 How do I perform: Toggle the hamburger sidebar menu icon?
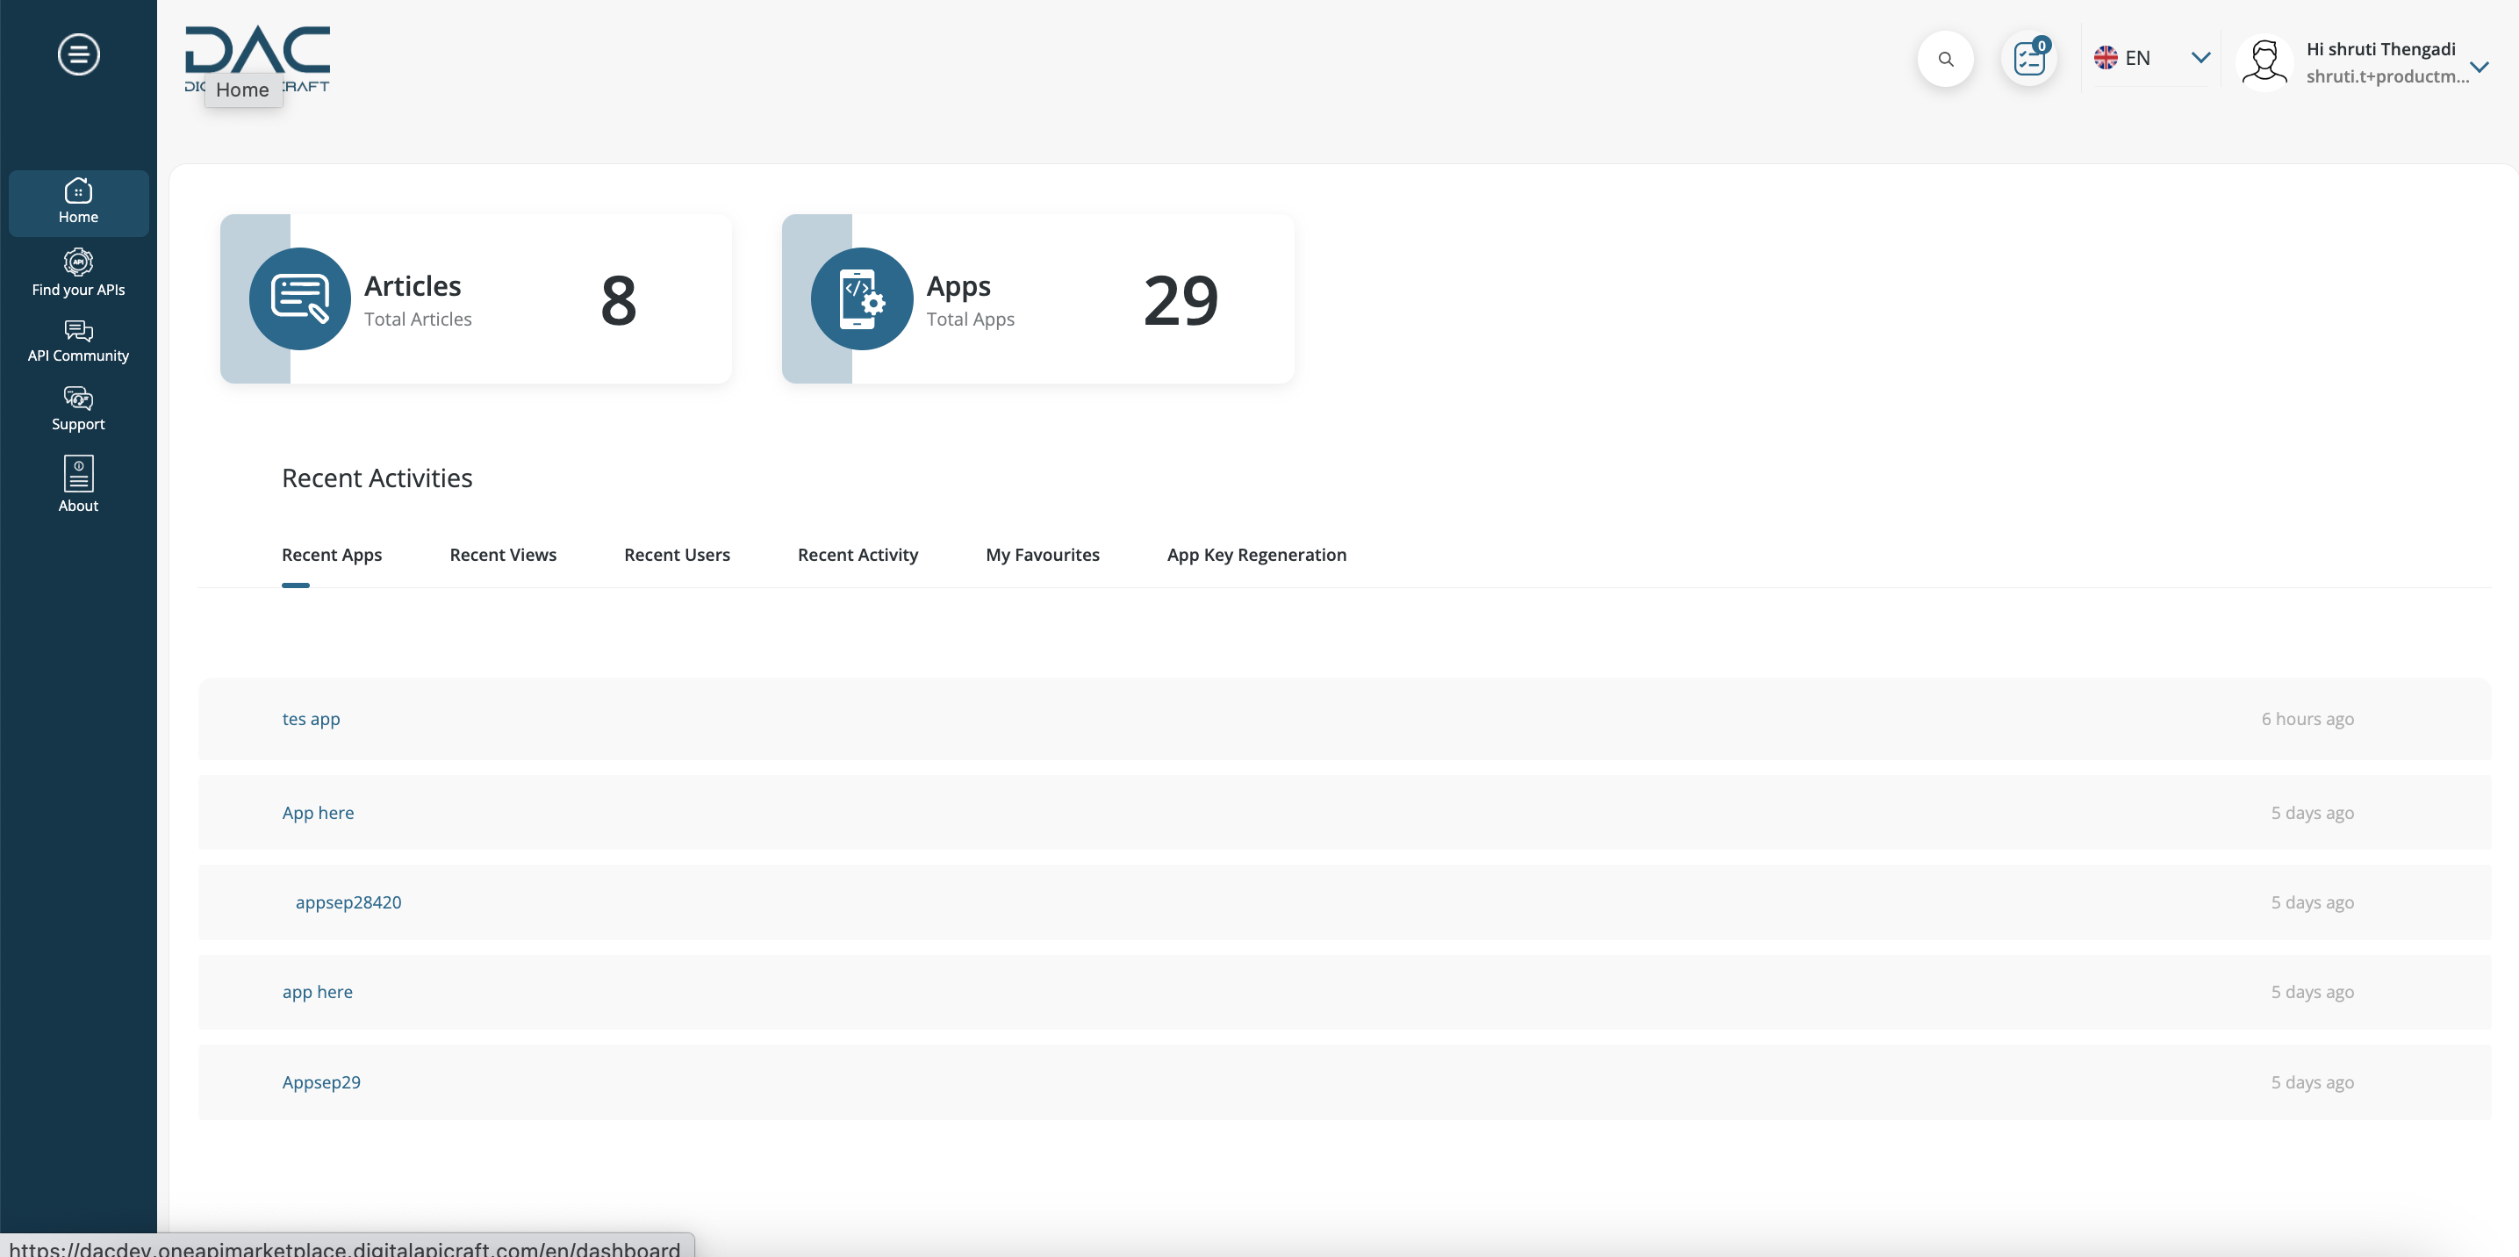(x=78, y=54)
